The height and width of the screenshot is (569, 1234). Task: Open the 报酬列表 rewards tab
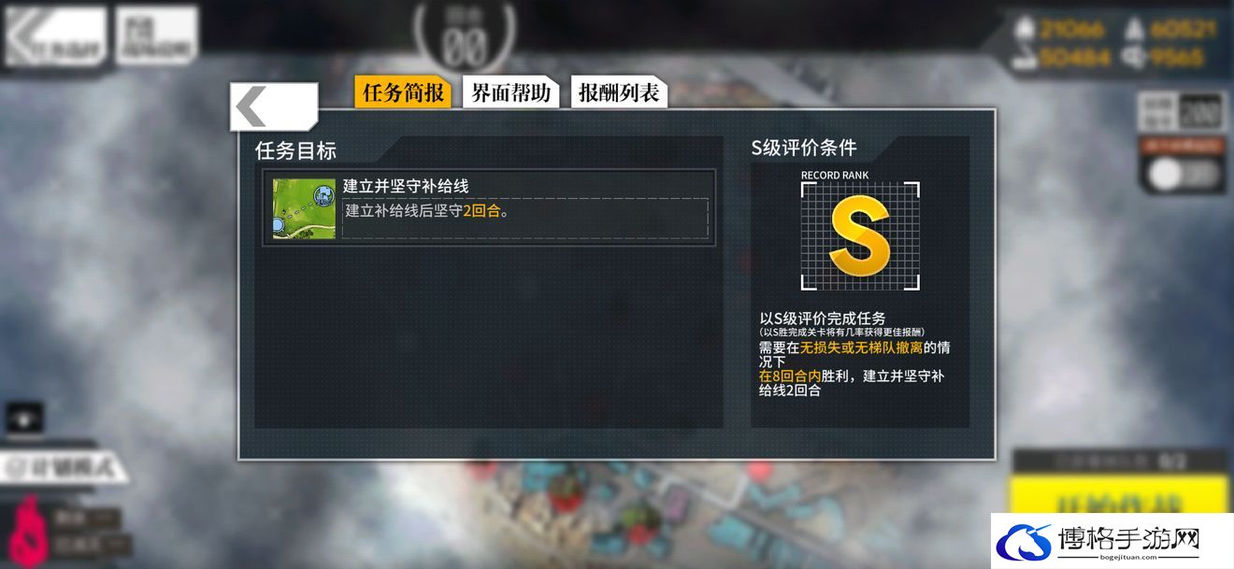619,92
